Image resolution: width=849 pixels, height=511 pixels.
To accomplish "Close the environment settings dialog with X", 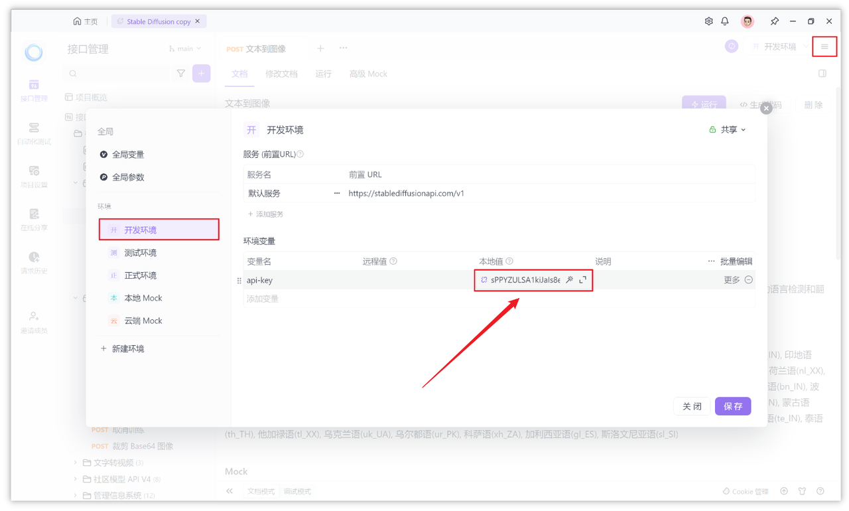I will click(x=766, y=108).
